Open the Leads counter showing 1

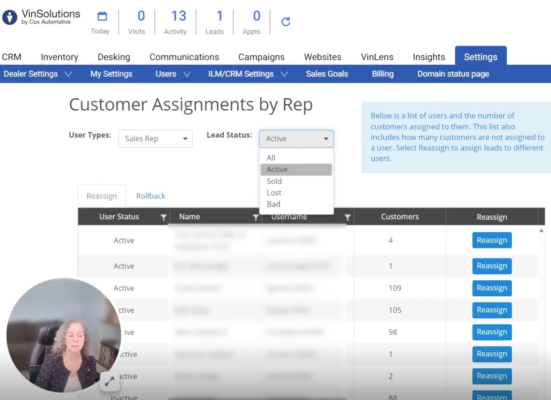(x=214, y=22)
